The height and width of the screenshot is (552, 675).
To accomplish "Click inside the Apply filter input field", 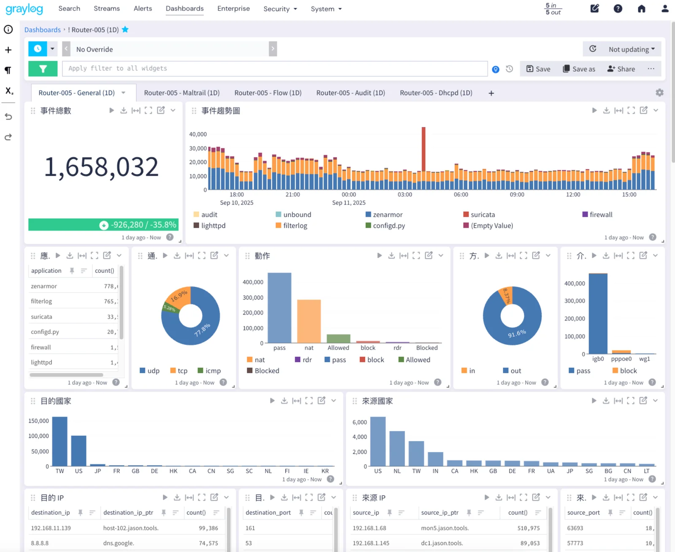I will click(x=275, y=69).
